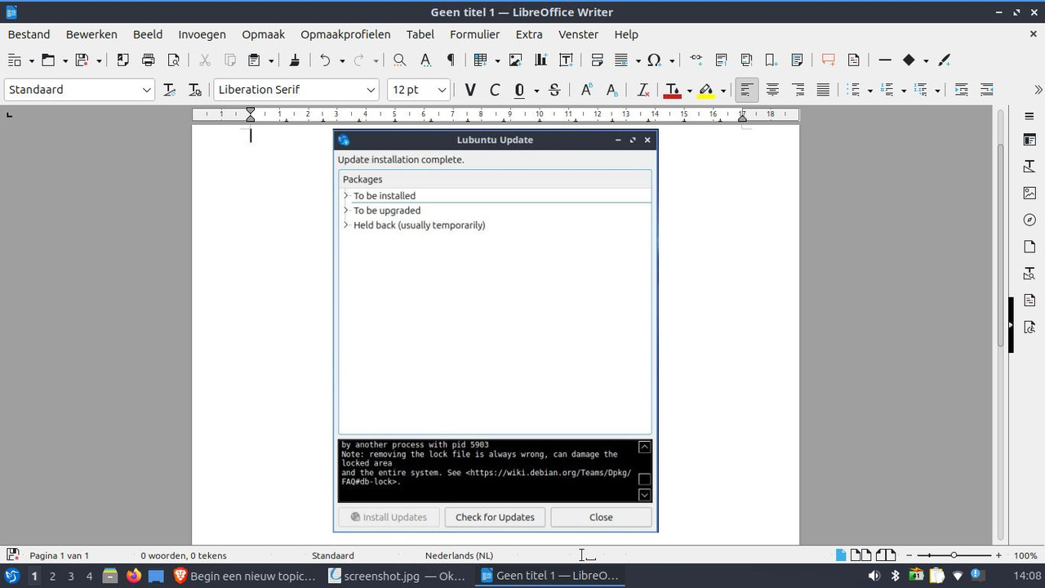Click Check for Updates in Lubuntu Update
The width and height of the screenshot is (1045, 588).
[495, 517]
